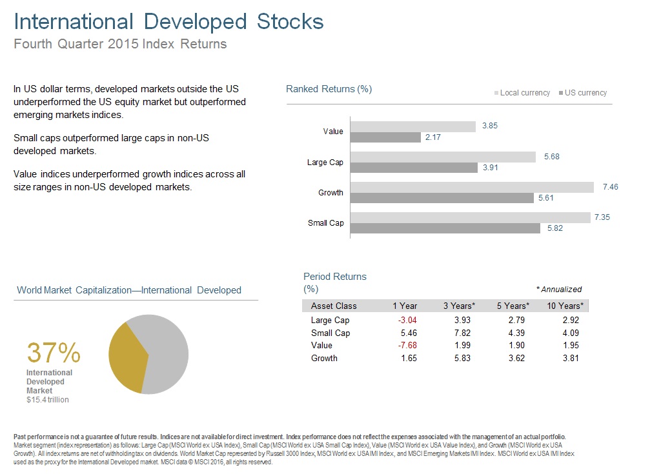Click the 4.39 Small Cap 5 Years cell
The height and width of the screenshot is (474, 661).
tap(517, 333)
